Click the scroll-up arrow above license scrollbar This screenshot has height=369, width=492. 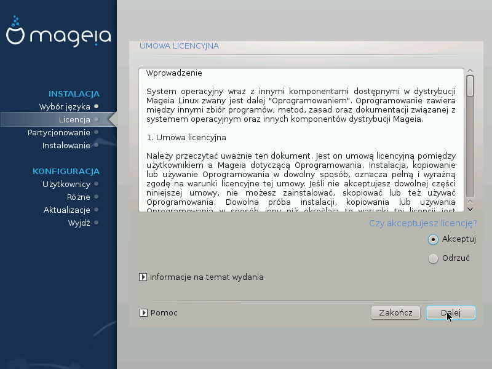(470, 71)
